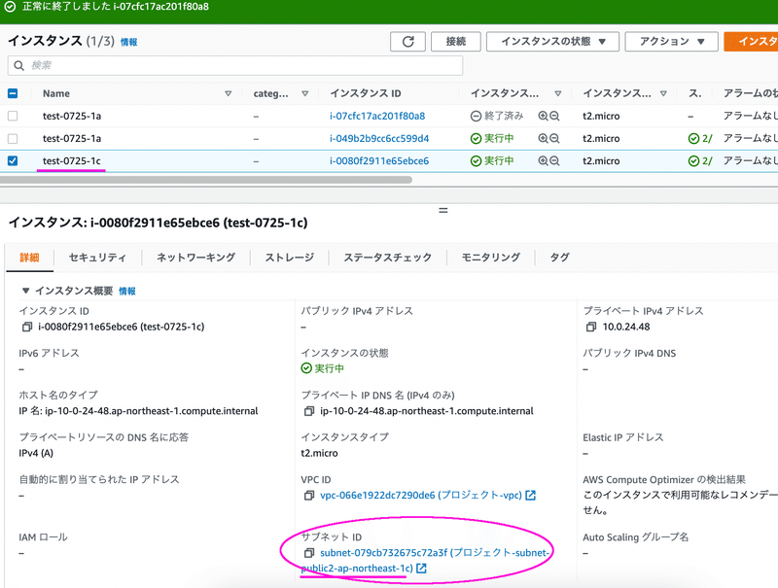Click the horizontal table scrollbar
This screenshot has height=588, width=778.
[x=206, y=180]
